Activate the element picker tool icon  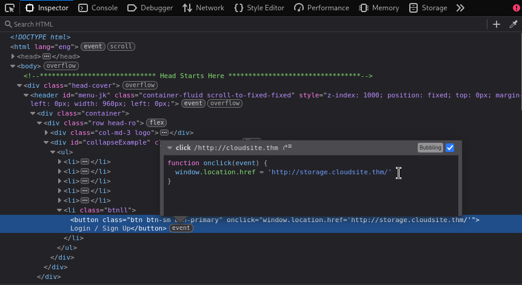10,8
